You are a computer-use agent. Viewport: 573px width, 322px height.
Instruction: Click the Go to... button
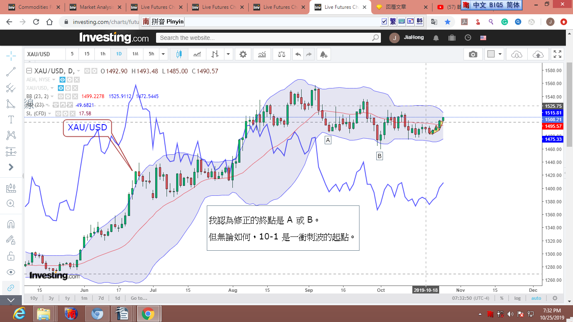click(x=139, y=298)
